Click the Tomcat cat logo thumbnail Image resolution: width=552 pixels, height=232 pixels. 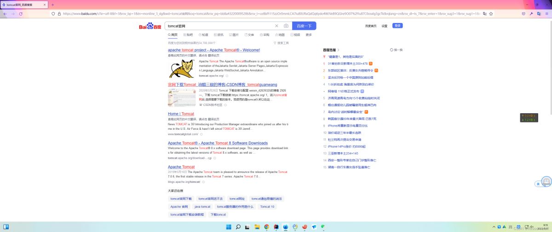click(182, 68)
